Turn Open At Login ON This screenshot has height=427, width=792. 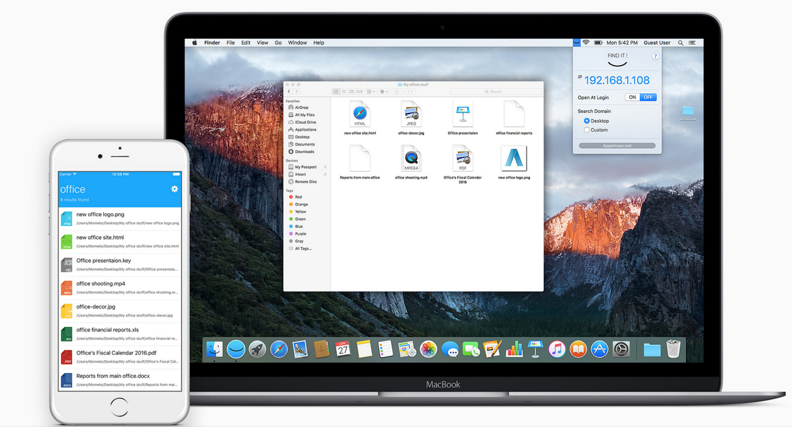632,97
